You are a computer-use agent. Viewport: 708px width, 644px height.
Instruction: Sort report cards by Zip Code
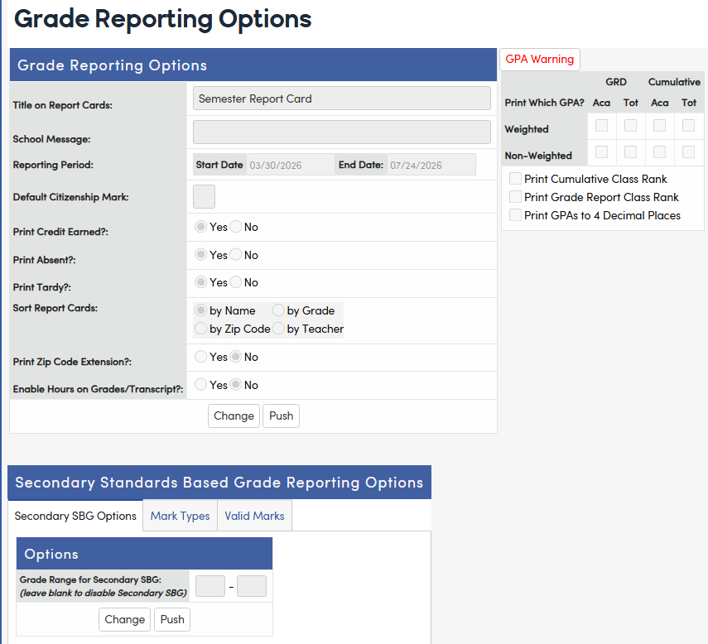click(x=201, y=329)
